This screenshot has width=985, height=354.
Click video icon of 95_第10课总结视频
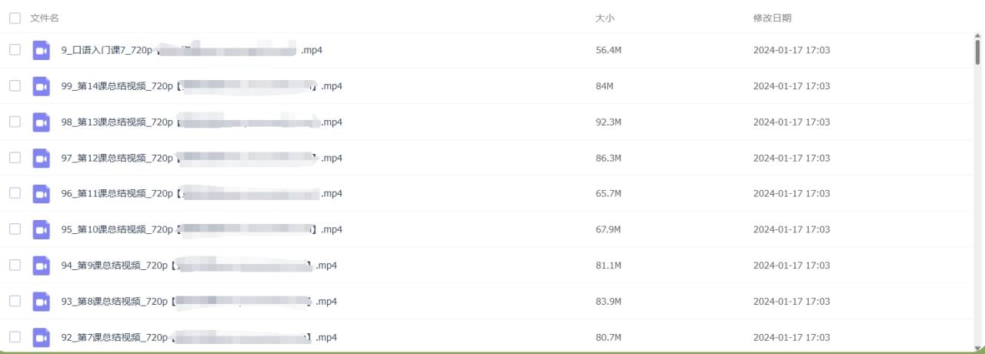coord(42,229)
